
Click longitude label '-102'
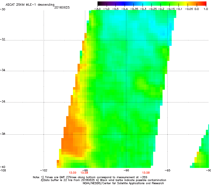[44, 170]
